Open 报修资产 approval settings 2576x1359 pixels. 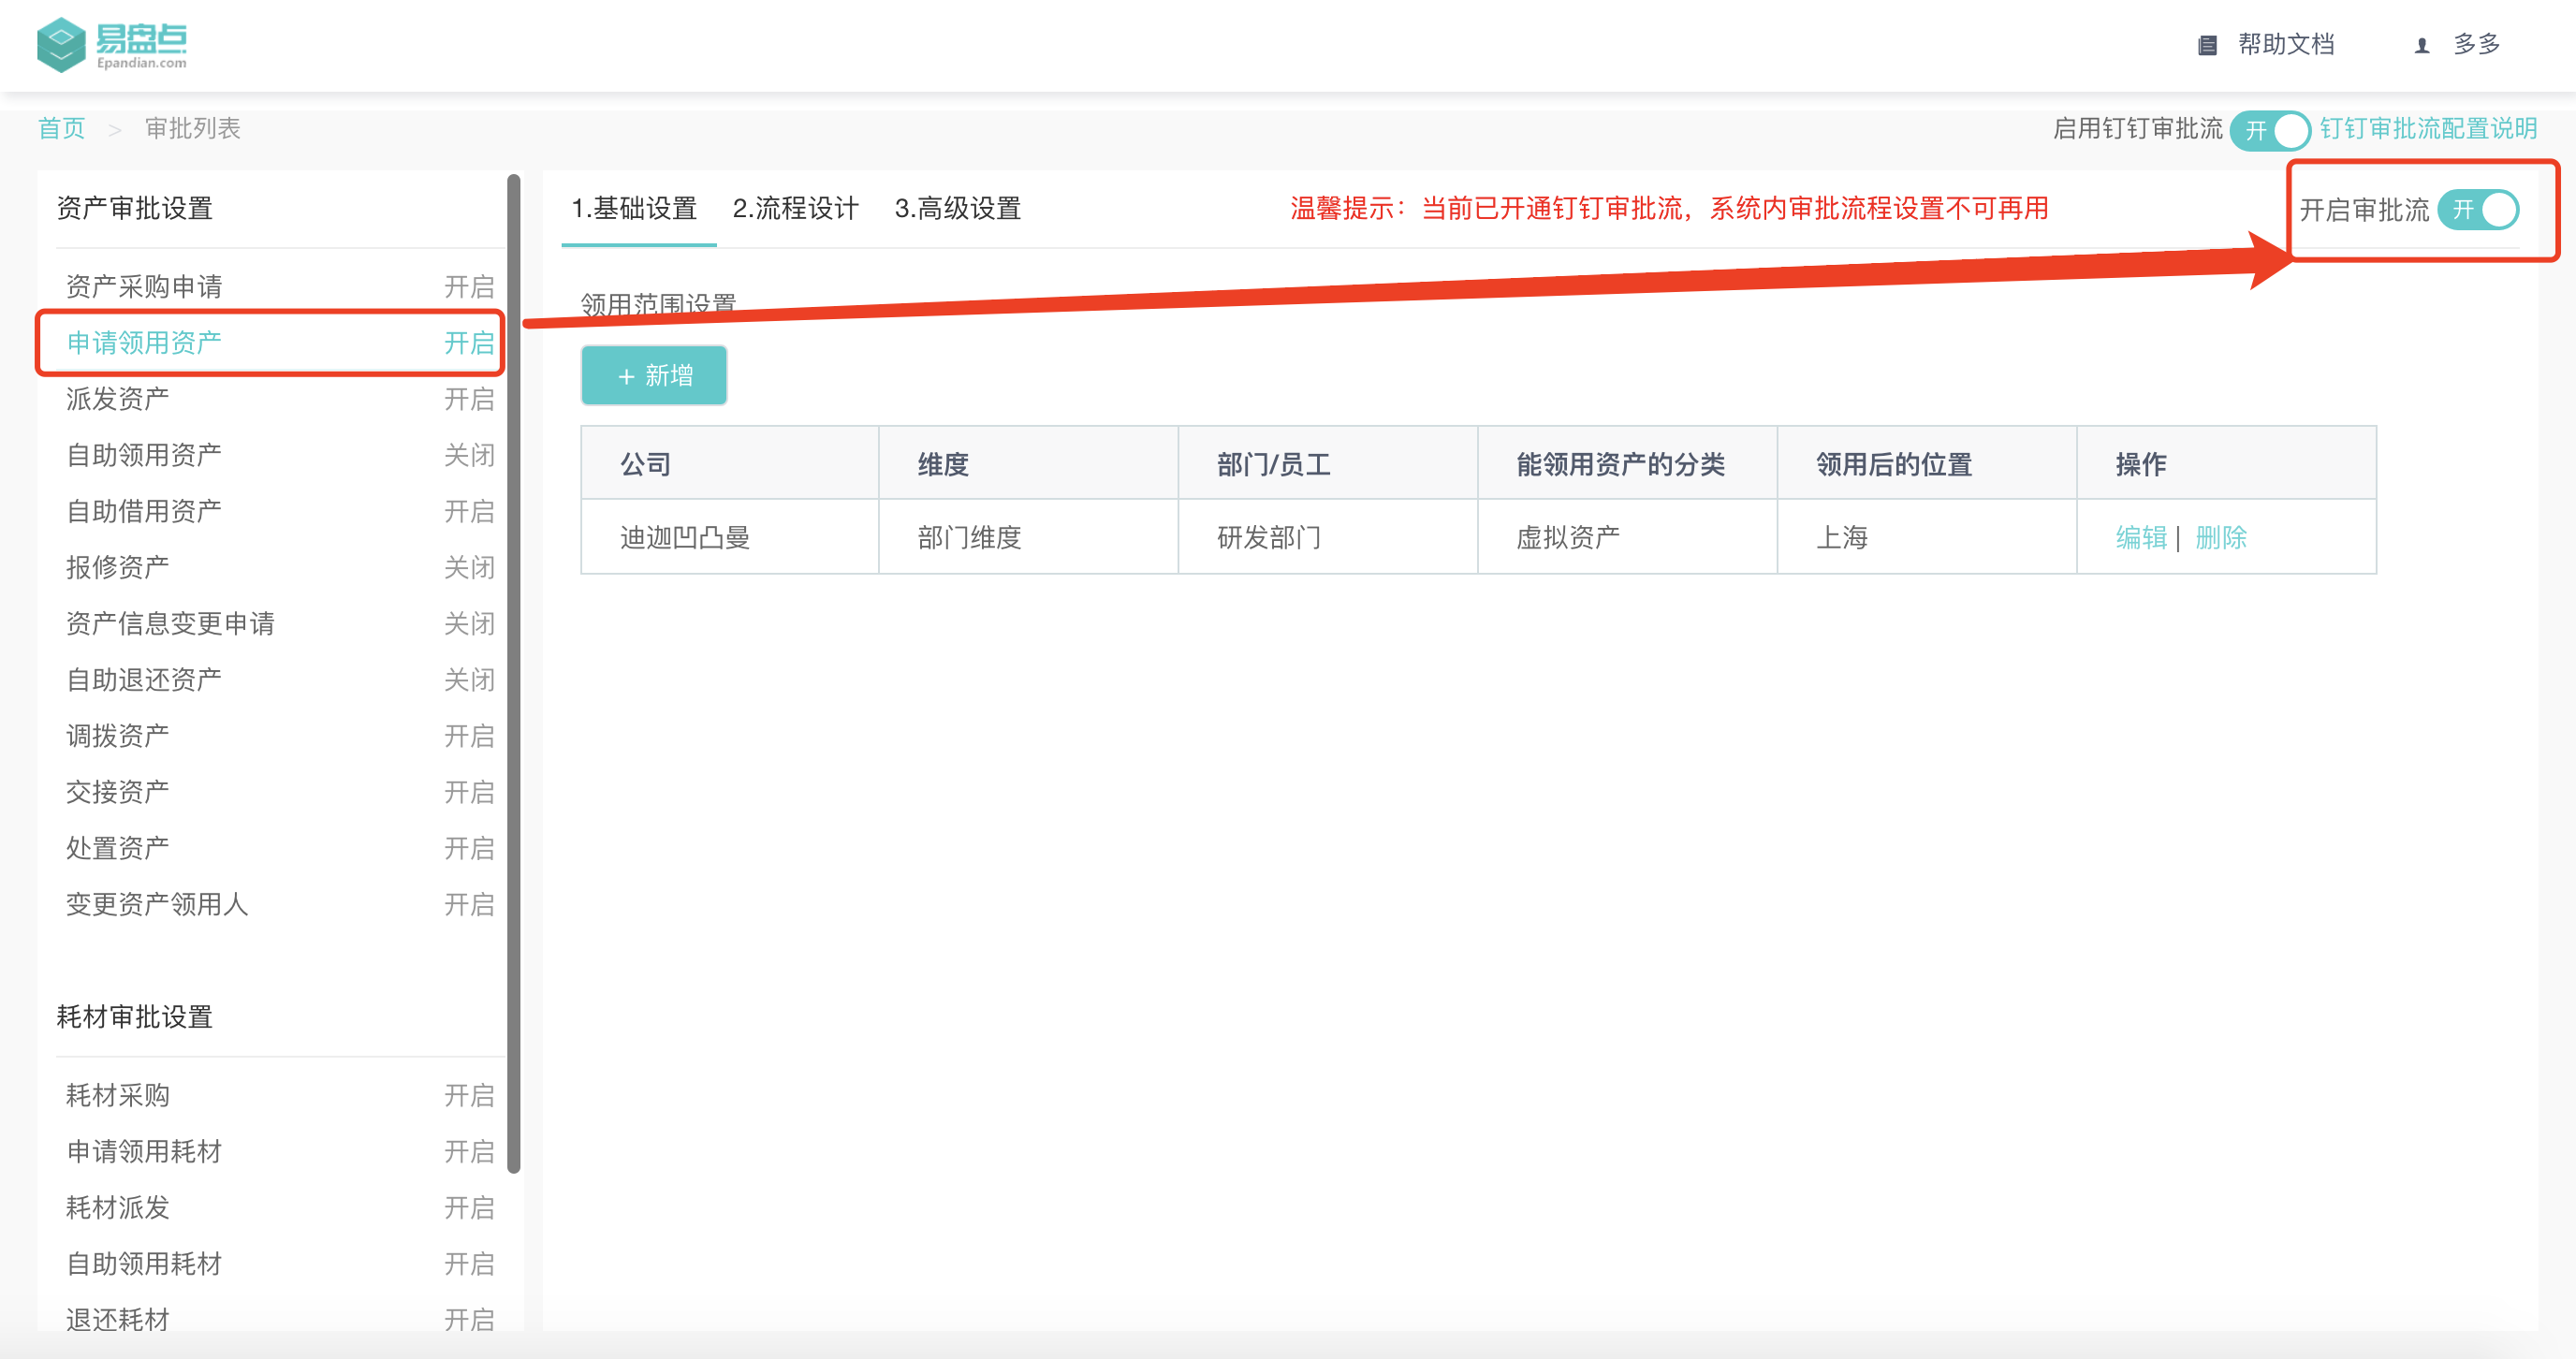118,567
